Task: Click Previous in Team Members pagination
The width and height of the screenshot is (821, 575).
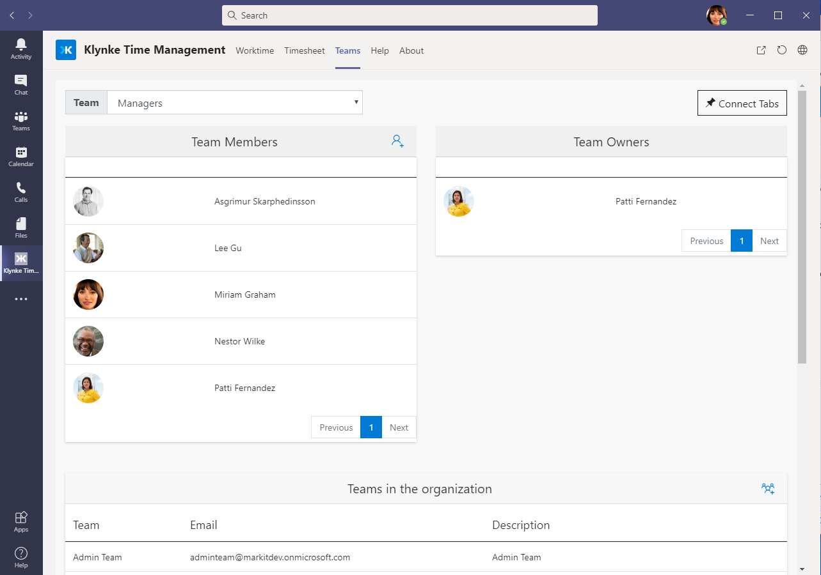Action: point(336,427)
